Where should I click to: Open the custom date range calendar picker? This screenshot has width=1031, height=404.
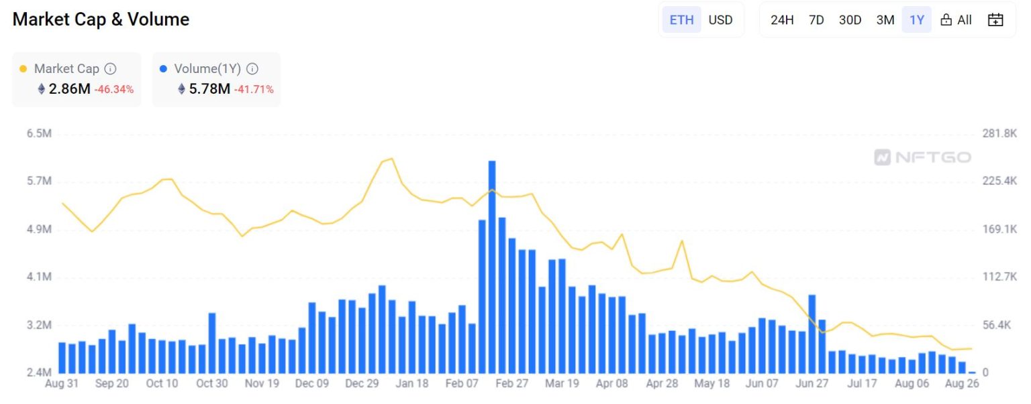tap(995, 19)
